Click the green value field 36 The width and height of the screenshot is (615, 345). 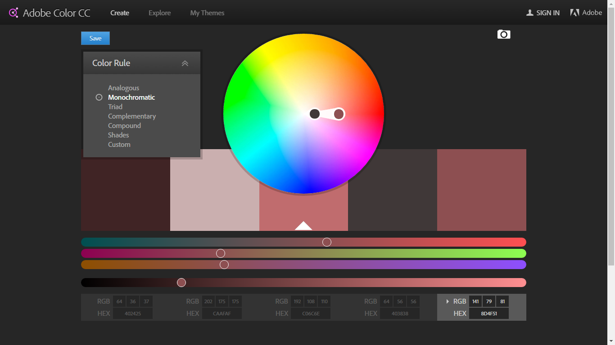[133, 301]
